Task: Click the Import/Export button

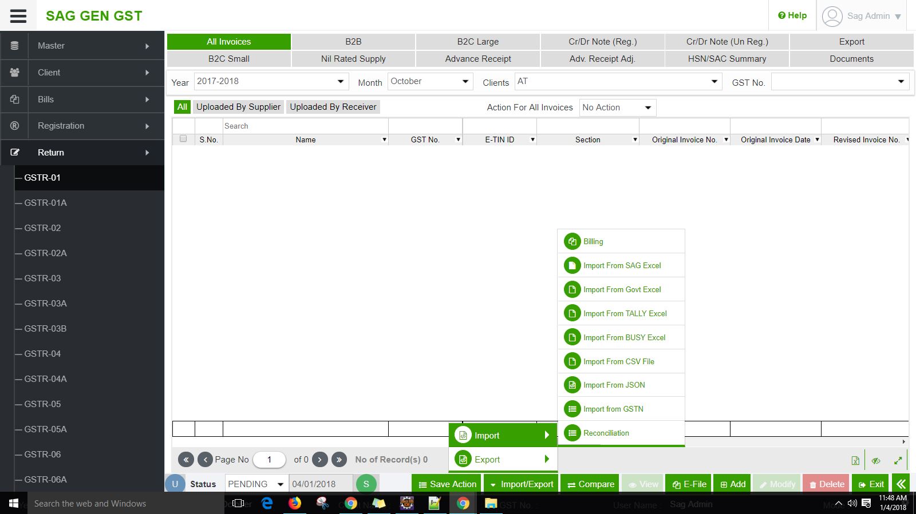Action: click(521, 484)
